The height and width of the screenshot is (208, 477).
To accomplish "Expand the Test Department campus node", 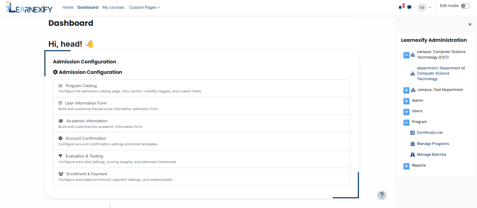I will (406, 90).
